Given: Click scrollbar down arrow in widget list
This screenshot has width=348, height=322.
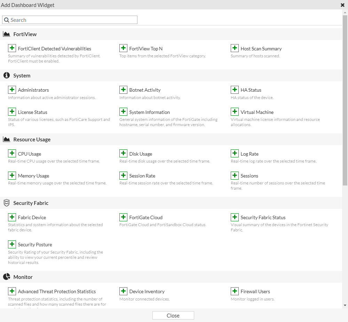Looking at the screenshot, I should click(x=345, y=305).
